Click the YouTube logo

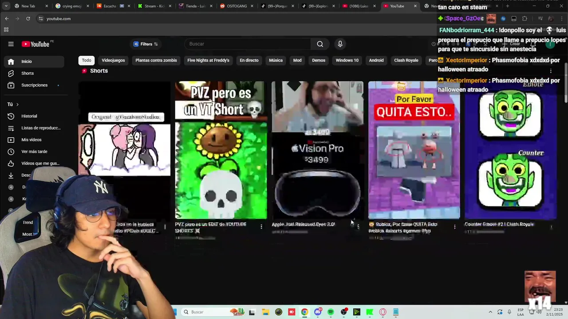tap(36, 44)
